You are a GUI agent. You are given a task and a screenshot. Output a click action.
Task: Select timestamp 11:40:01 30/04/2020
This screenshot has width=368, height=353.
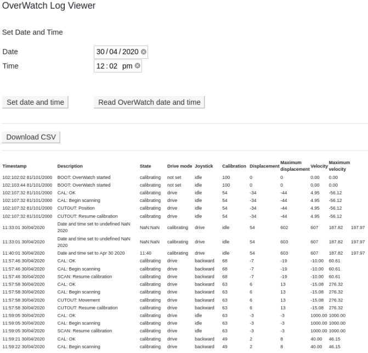click(24, 253)
